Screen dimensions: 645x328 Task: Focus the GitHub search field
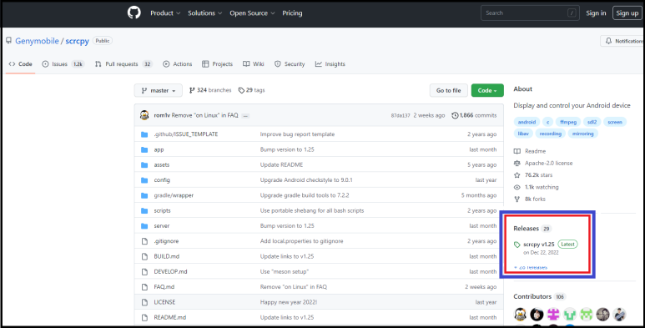click(530, 13)
